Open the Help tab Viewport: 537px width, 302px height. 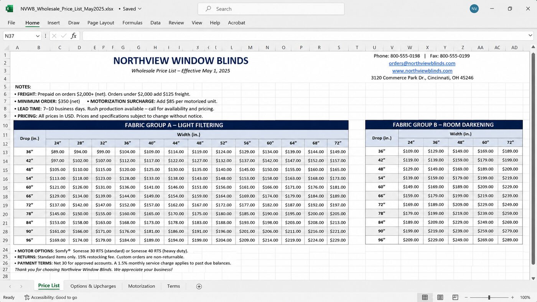(215, 23)
